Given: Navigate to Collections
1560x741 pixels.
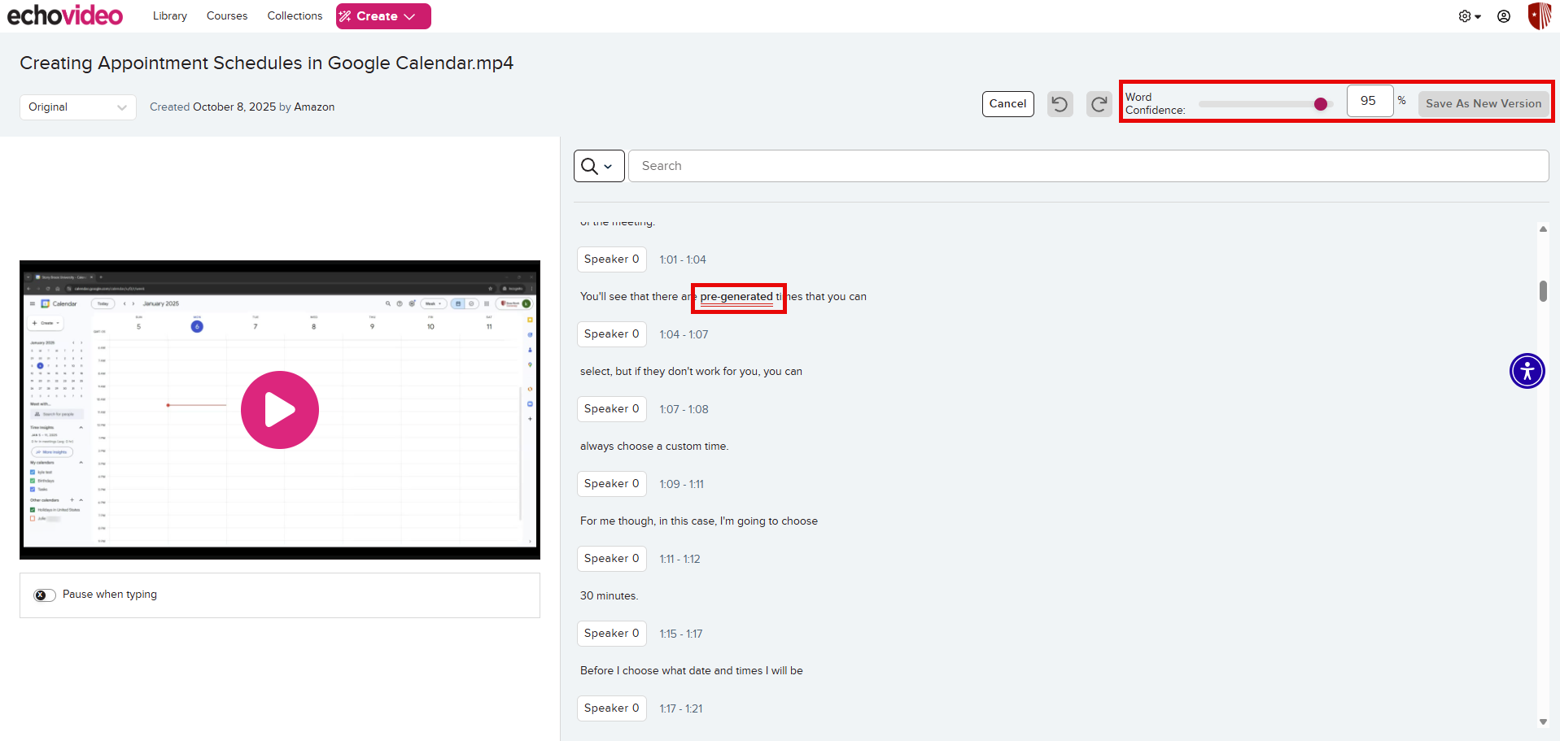Looking at the screenshot, I should 295,16.
